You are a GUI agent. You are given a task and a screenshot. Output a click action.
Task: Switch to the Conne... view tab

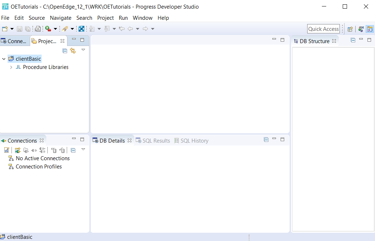(x=14, y=41)
